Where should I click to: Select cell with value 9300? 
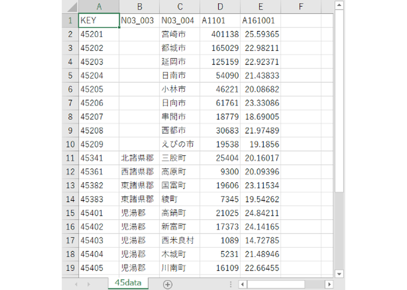point(220,172)
